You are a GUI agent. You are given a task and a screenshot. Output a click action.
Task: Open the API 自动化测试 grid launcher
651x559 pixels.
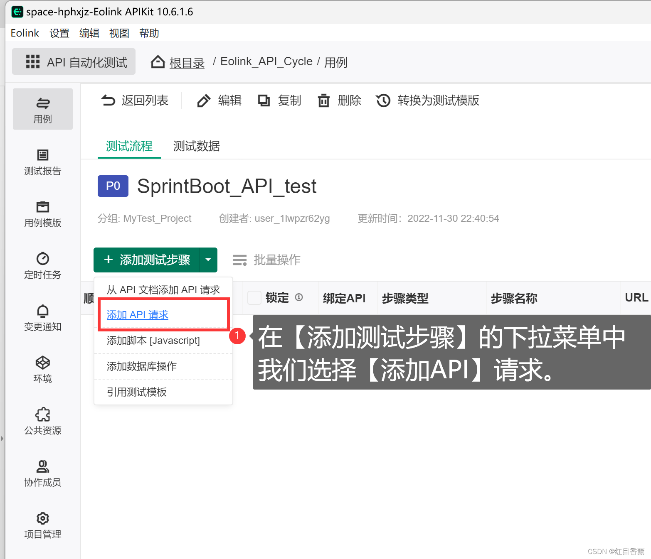(x=74, y=62)
